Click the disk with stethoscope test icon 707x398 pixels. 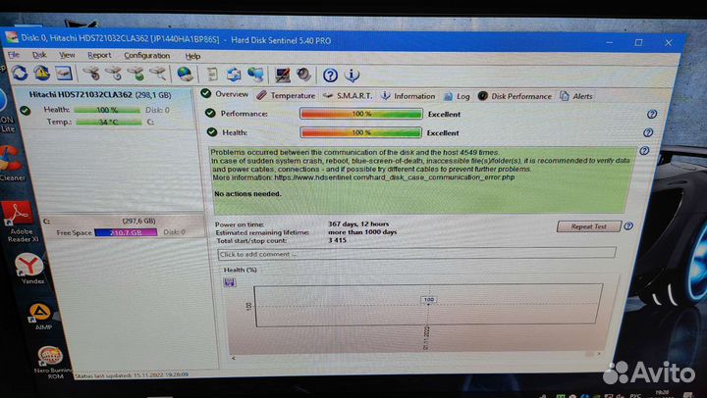coord(91,74)
